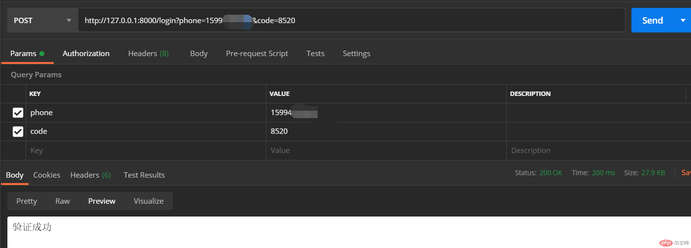Screen dimensions: 691x248
Task: Switch to the Authorization tab
Action: [86, 54]
